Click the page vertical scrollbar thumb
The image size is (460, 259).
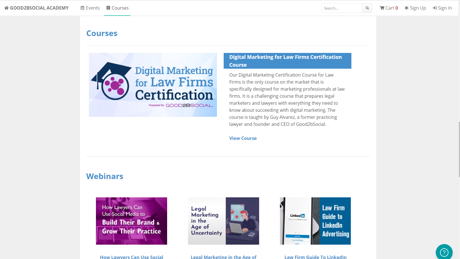pos(459,149)
